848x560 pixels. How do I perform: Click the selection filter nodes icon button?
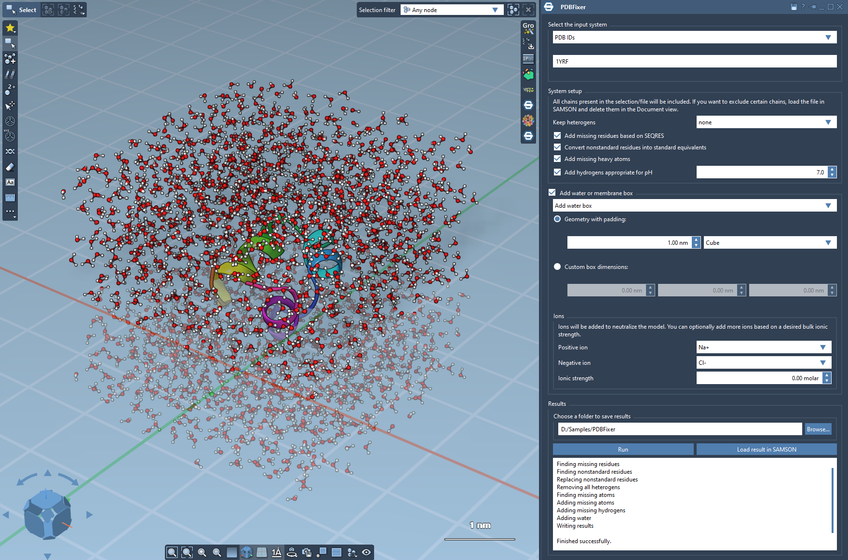click(513, 10)
